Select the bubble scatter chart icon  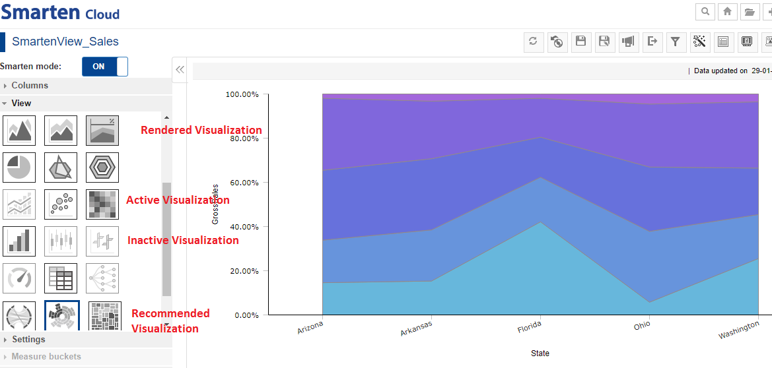click(61, 204)
